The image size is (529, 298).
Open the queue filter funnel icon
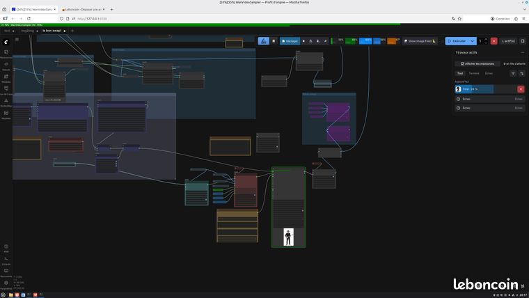pos(513,73)
